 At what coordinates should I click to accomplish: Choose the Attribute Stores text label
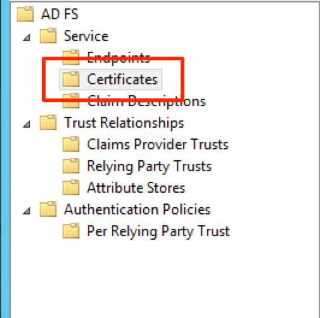(x=136, y=188)
